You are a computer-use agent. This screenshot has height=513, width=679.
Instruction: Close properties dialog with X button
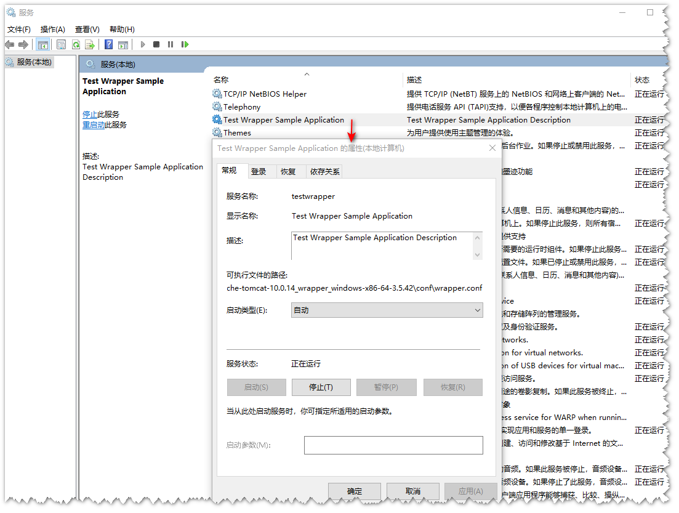pyautogui.click(x=492, y=148)
